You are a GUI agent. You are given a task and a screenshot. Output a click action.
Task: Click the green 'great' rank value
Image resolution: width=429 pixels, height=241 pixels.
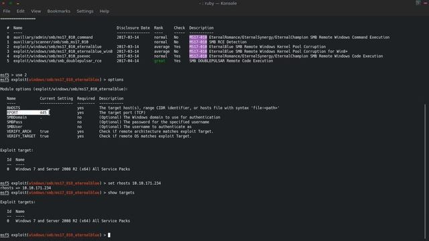click(160, 61)
